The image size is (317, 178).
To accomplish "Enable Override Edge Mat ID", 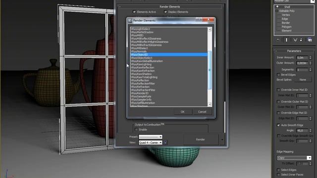I will [278, 113].
